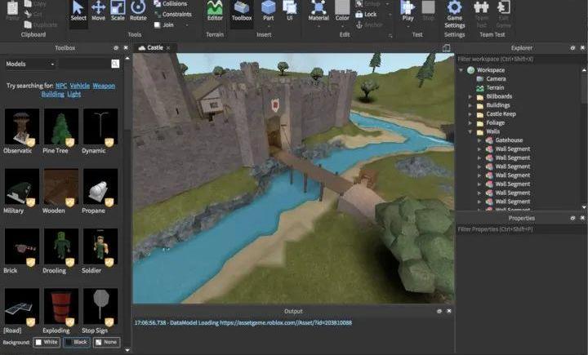Open Game Settings
The width and height of the screenshot is (588, 355).
click(454, 11)
